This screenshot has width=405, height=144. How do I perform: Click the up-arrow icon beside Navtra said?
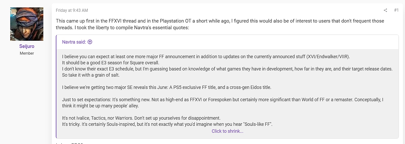click(x=90, y=42)
